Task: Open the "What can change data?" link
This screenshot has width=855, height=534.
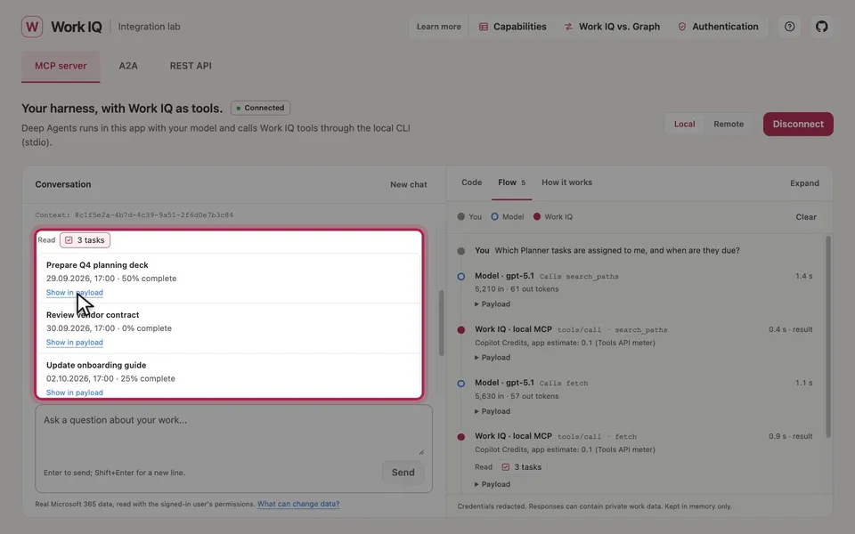Action: [298, 504]
